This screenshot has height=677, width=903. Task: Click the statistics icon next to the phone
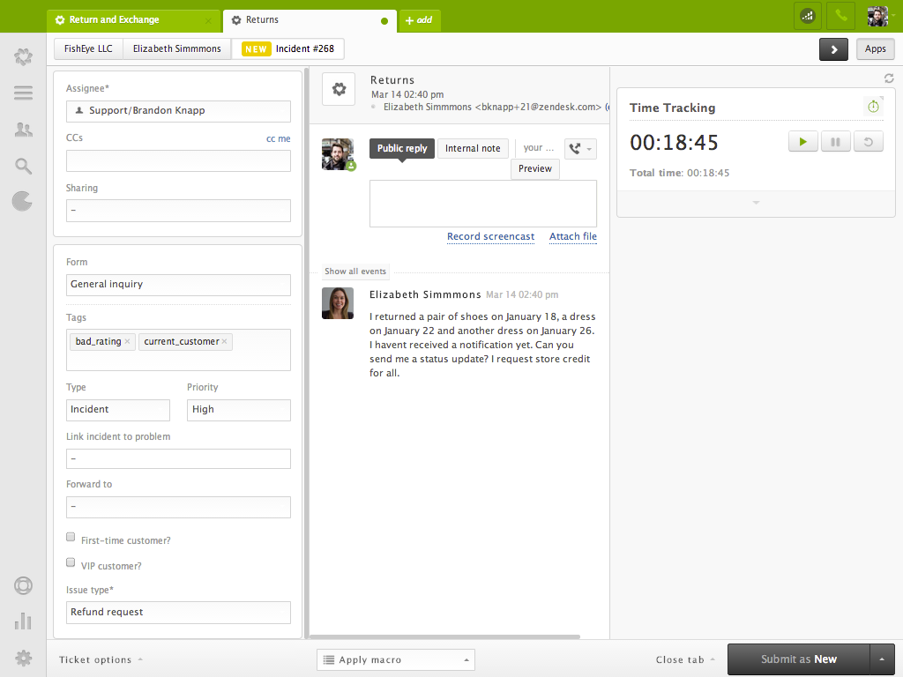pos(807,15)
